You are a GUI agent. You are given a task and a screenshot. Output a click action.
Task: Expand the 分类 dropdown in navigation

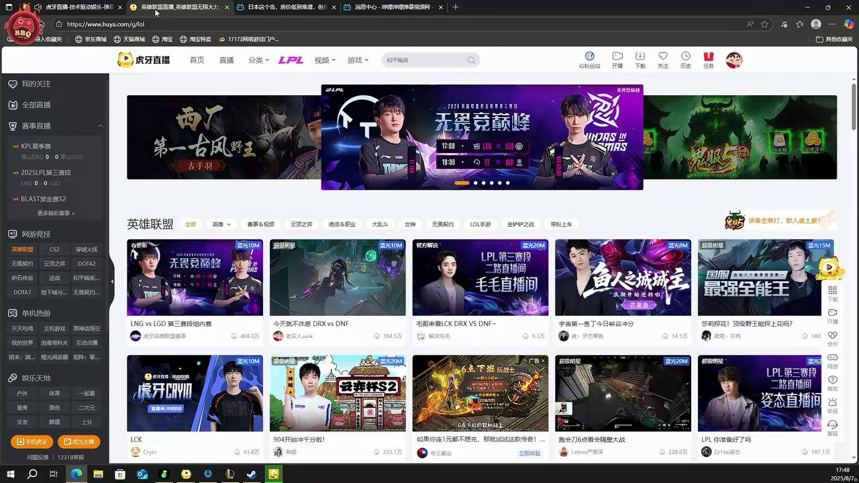[258, 60]
